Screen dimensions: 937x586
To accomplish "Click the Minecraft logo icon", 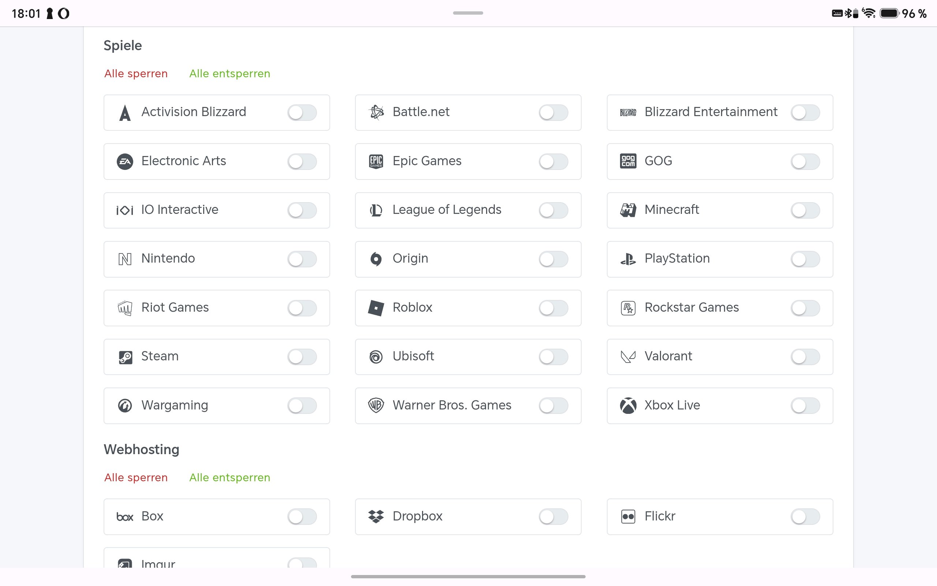I will [628, 210].
